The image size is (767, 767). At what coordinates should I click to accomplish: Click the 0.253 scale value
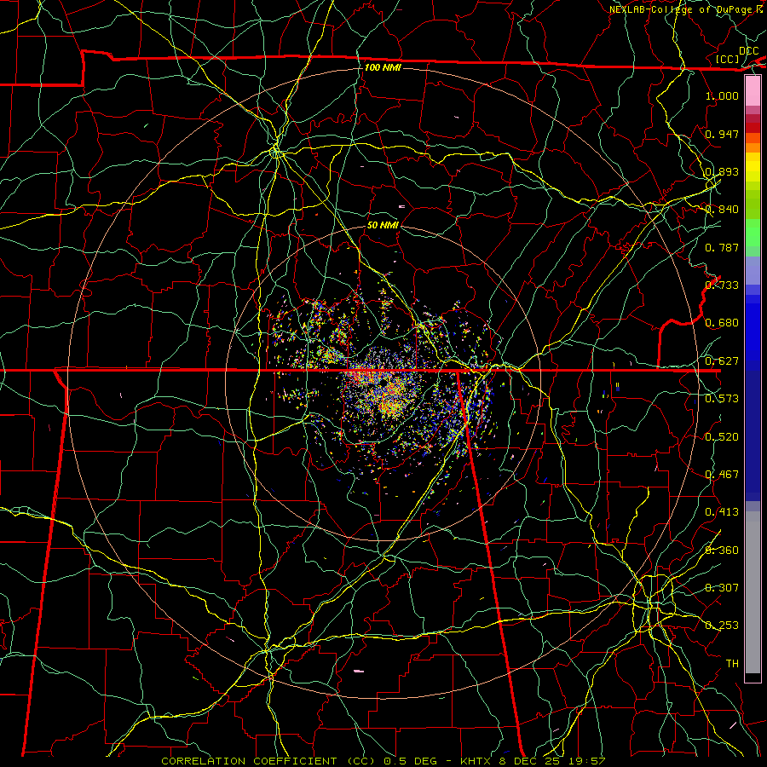[722, 626]
